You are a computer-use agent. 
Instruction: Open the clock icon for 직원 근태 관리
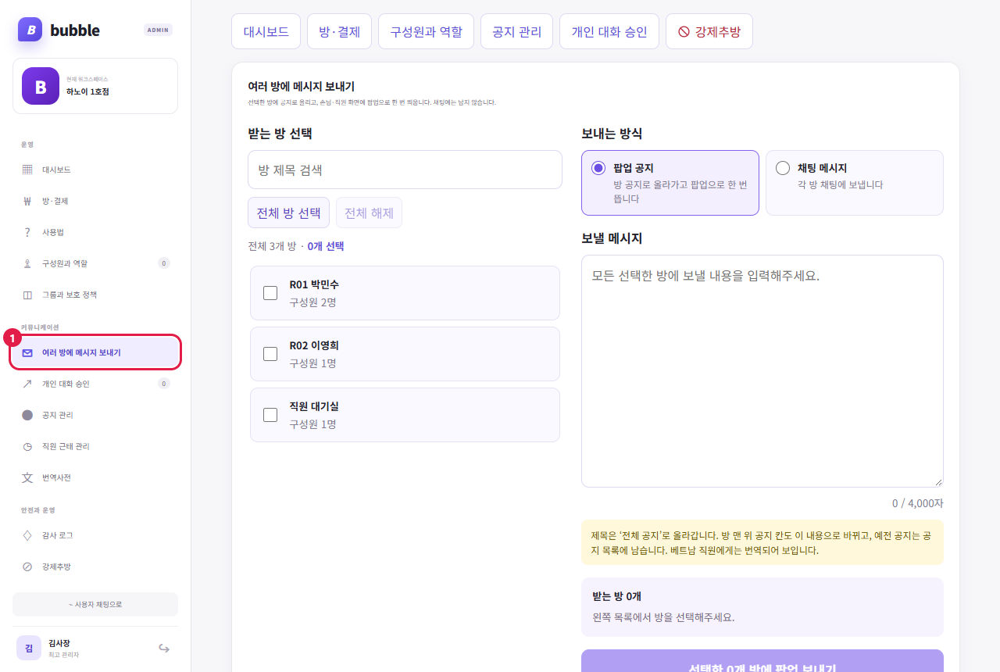point(27,446)
